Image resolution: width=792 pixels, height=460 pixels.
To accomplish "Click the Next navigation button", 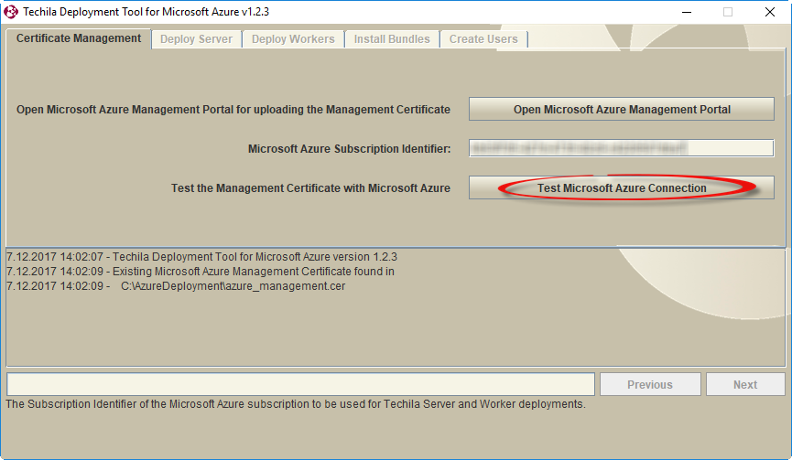I will click(745, 385).
